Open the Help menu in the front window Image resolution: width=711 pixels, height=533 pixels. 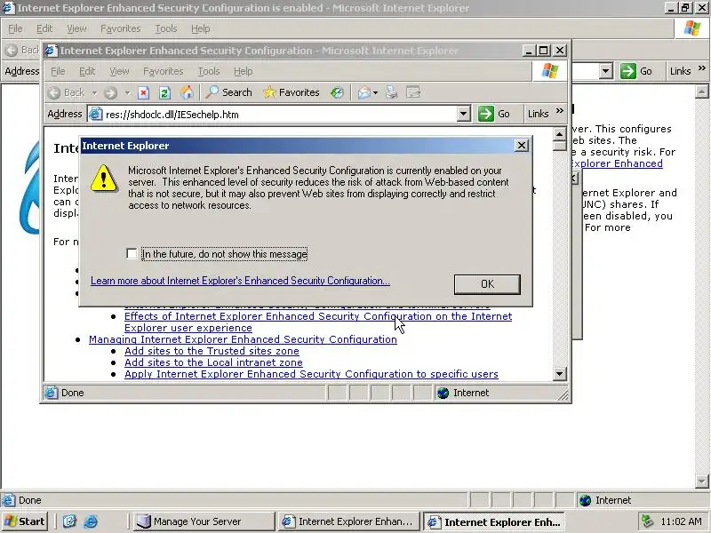tap(243, 71)
